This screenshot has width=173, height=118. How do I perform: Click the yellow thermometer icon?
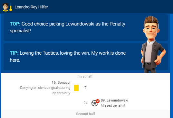click(11, 7)
